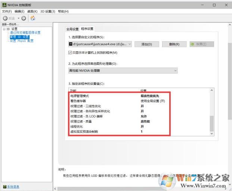Screen dimensions: 232x191
Task: Open 文件(F) menu
Action: pyautogui.click(x=7, y=11)
